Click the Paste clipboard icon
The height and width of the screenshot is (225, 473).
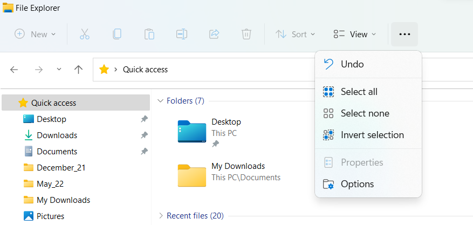pyautogui.click(x=149, y=34)
